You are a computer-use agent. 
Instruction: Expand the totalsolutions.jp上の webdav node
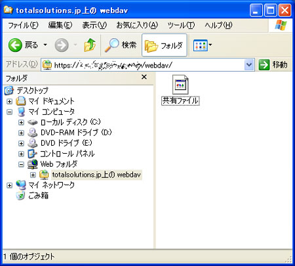pyautogui.click(x=33, y=175)
